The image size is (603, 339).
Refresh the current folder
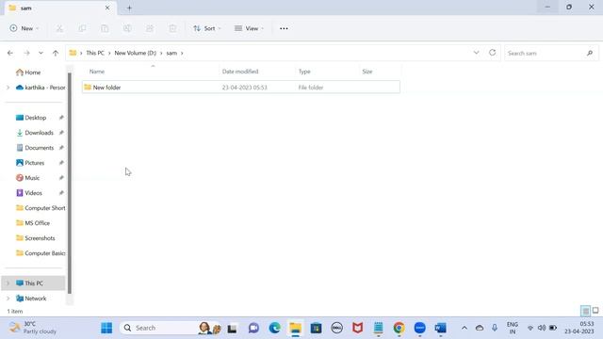(x=492, y=53)
